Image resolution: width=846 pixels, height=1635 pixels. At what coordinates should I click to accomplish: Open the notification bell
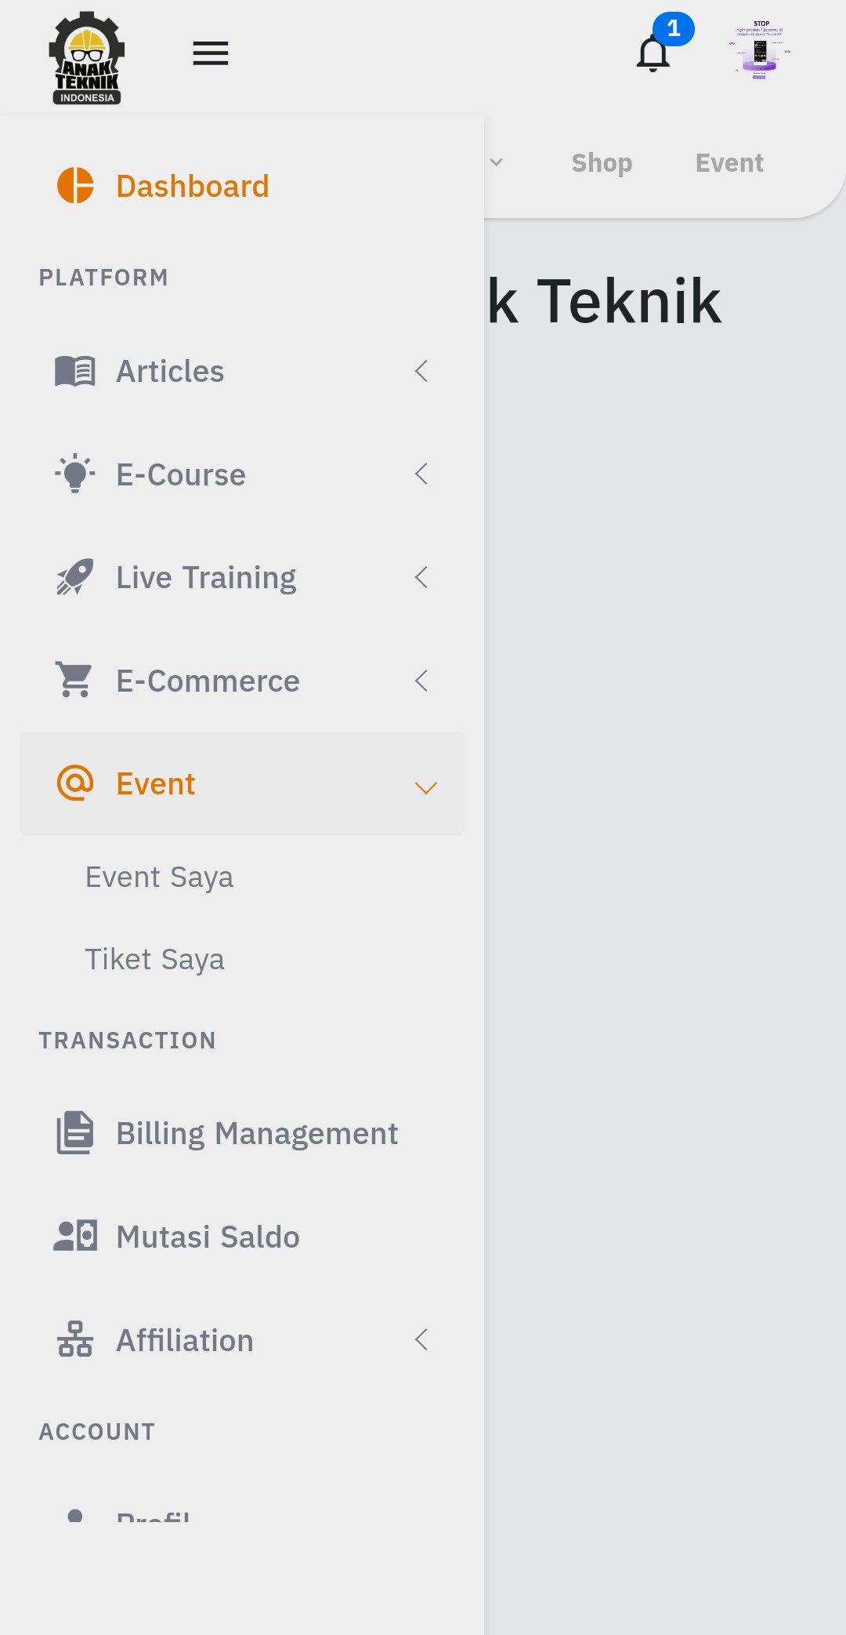click(653, 53)
